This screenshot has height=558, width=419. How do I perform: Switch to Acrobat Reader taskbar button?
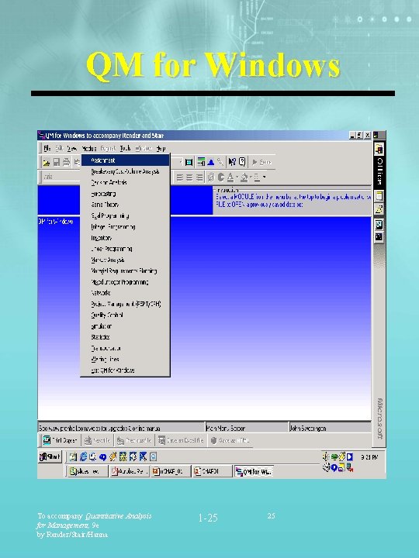point(129,471)
